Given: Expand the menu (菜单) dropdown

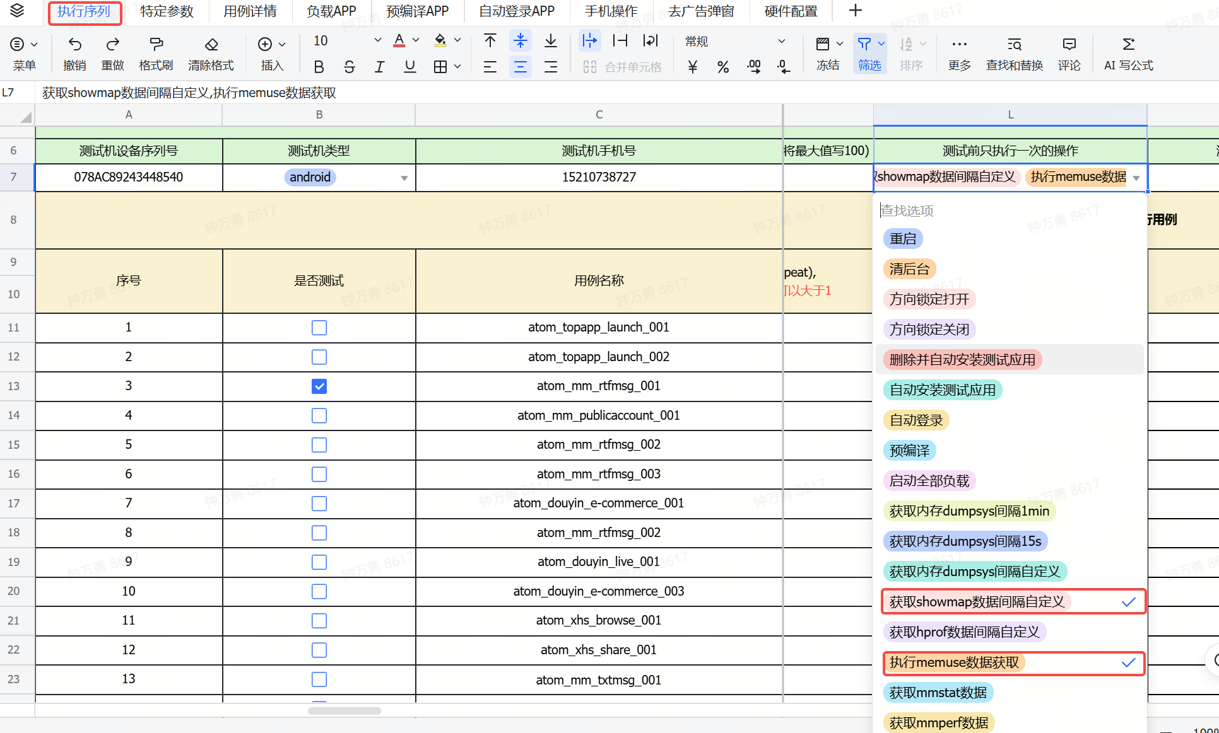Looking at the screenshot, I should pyautogui.click(x=34, y=44).
